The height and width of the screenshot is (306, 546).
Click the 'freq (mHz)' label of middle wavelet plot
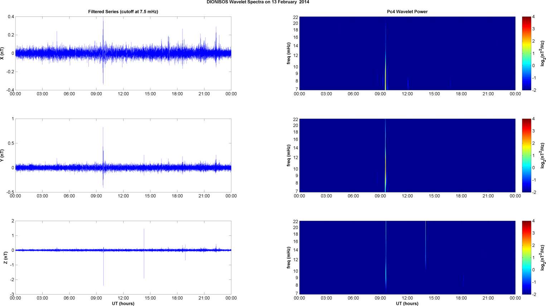coord(289,156)
